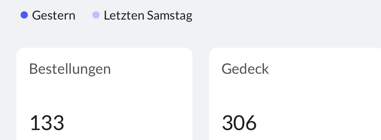Toggle the Gestern legend entry

pos(48,15)
